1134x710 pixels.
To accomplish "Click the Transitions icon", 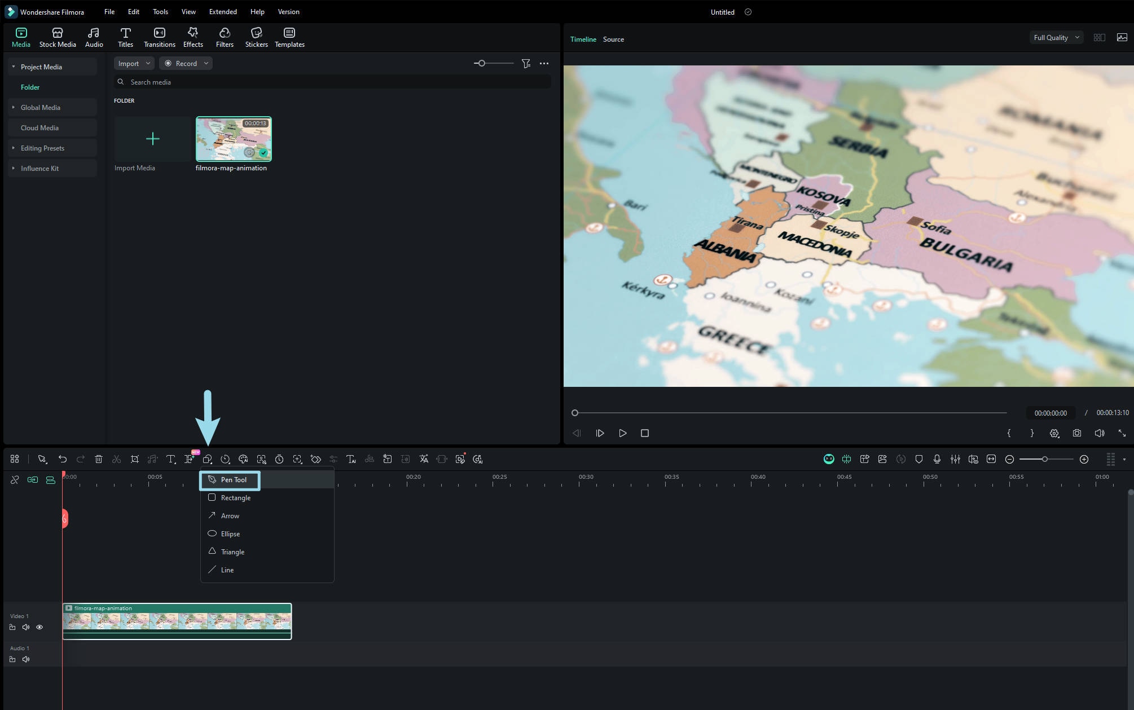I will [159, 37].
